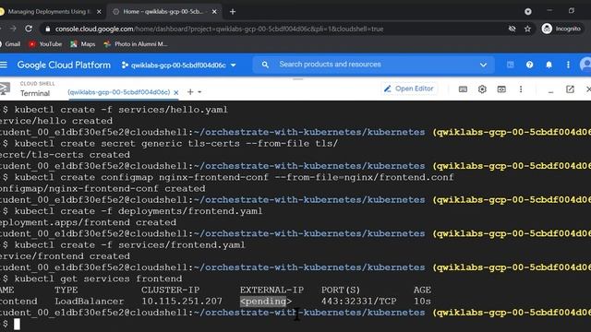The height and width of the screenshot is (332, 591).
Task: Add a new Cloud Shell terminal tab
Action: point(190,92)
